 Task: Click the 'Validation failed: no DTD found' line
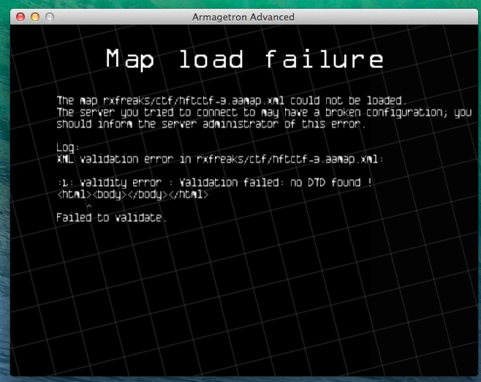coord(215,183)
